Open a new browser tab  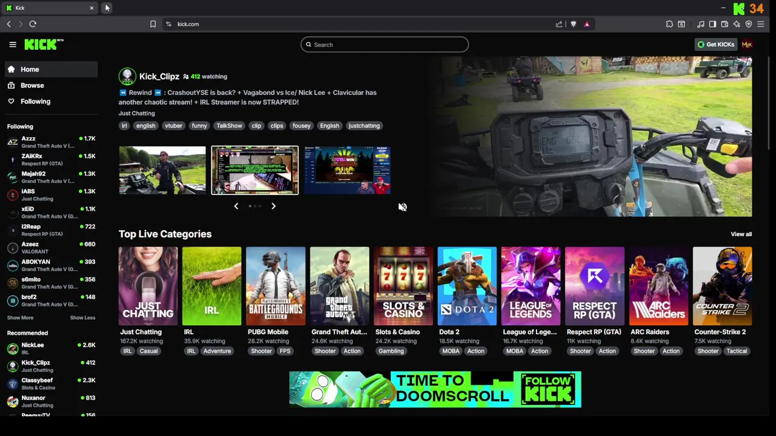107,8
